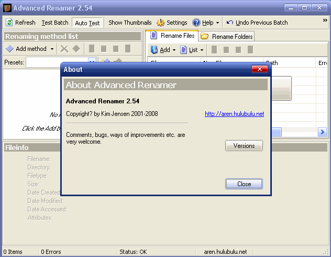Click the delete method X icon
The image size is (331, 257).
(x=64, y=49)
